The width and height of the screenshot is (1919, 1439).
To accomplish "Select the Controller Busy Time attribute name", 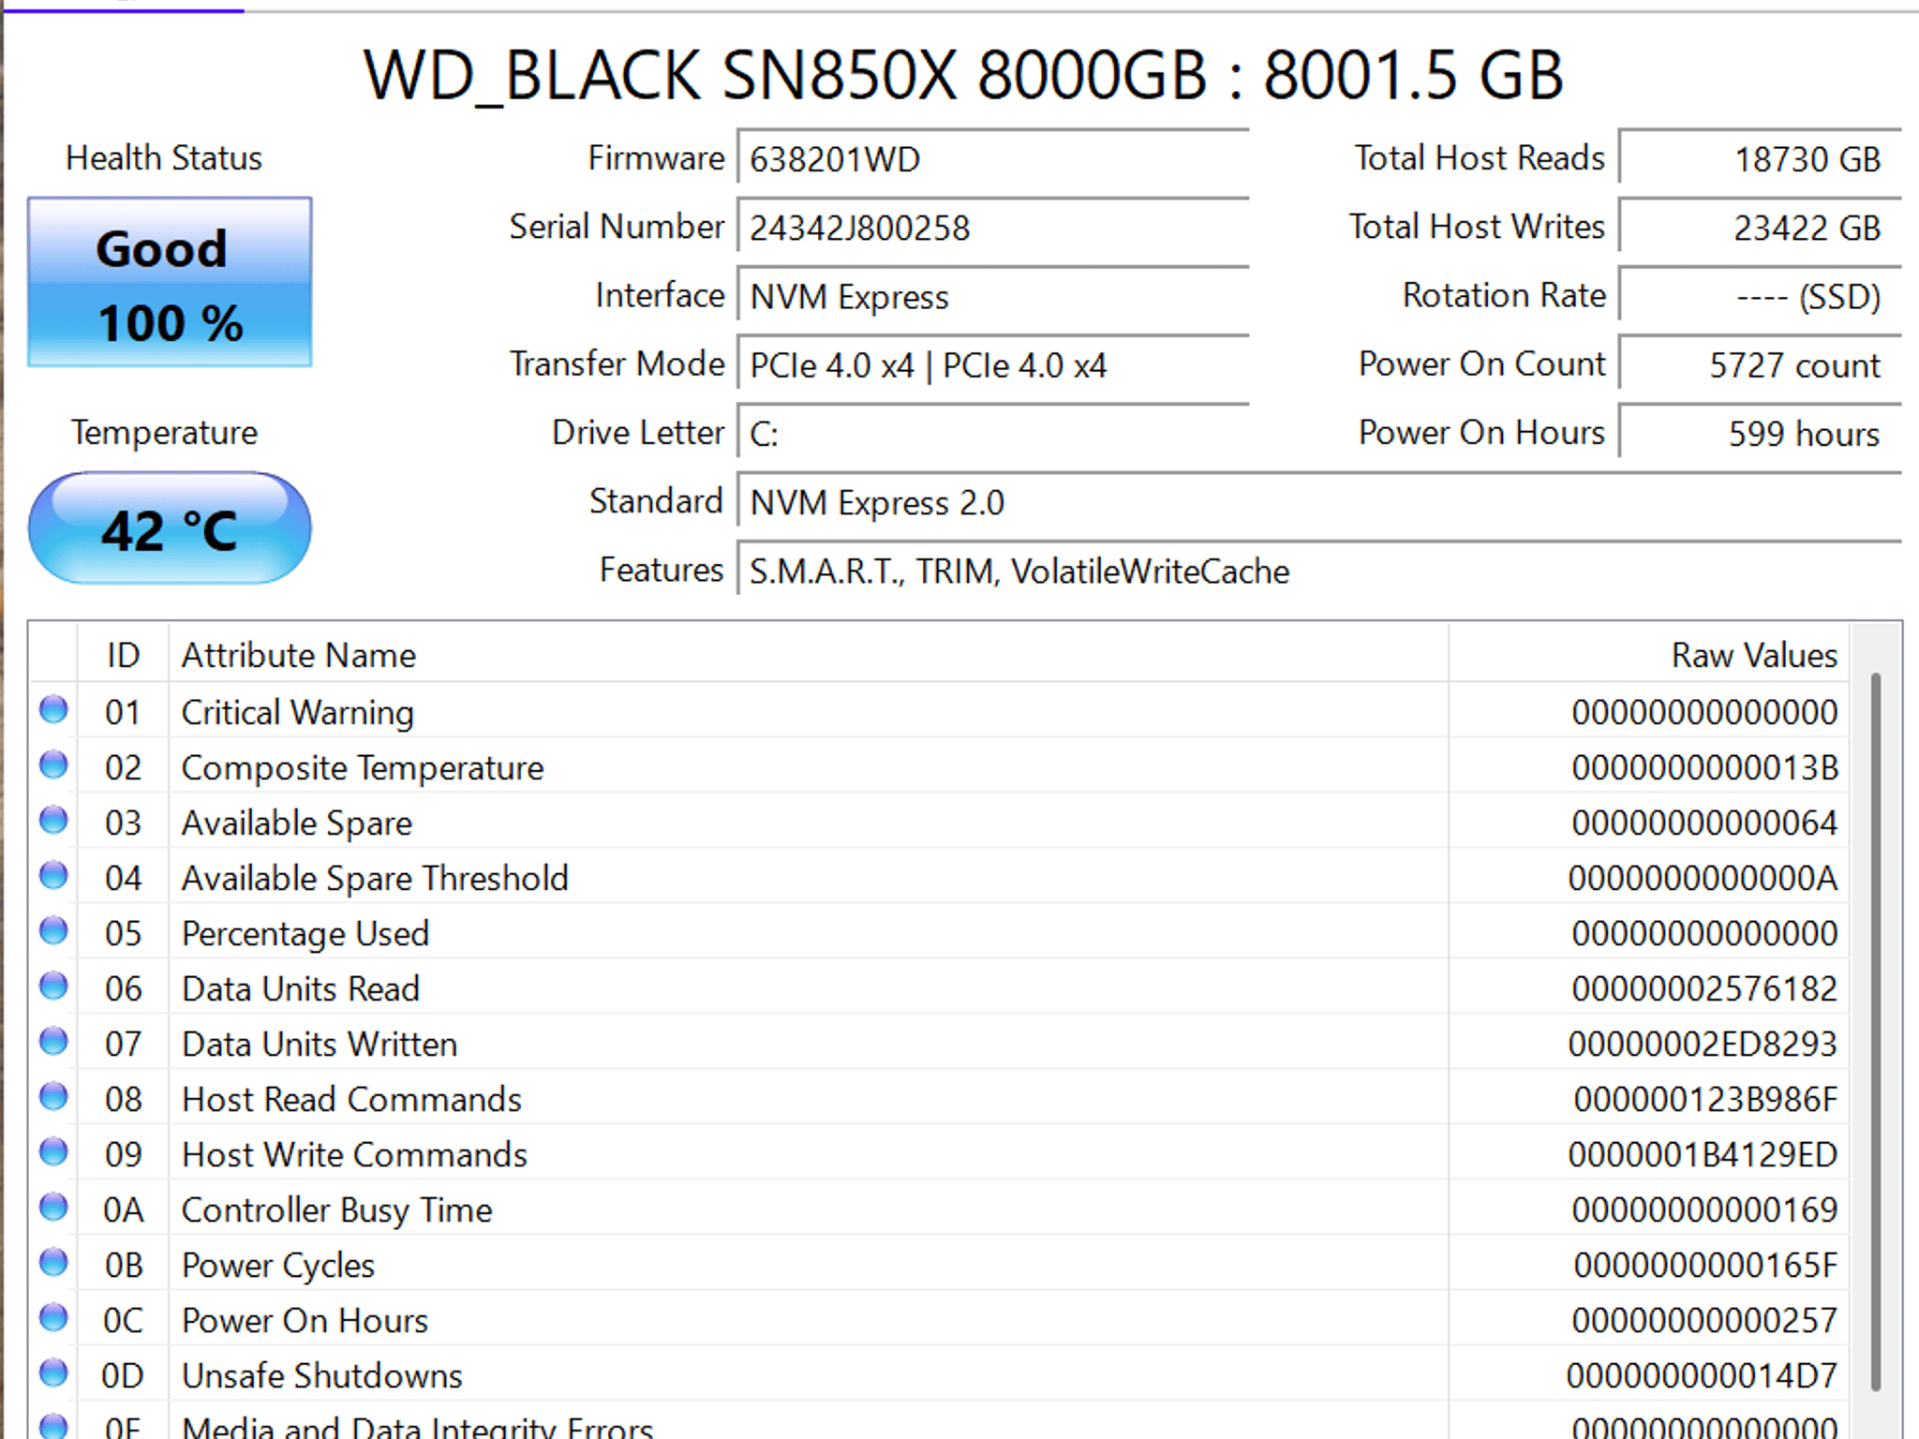I will coord(336,1209).
